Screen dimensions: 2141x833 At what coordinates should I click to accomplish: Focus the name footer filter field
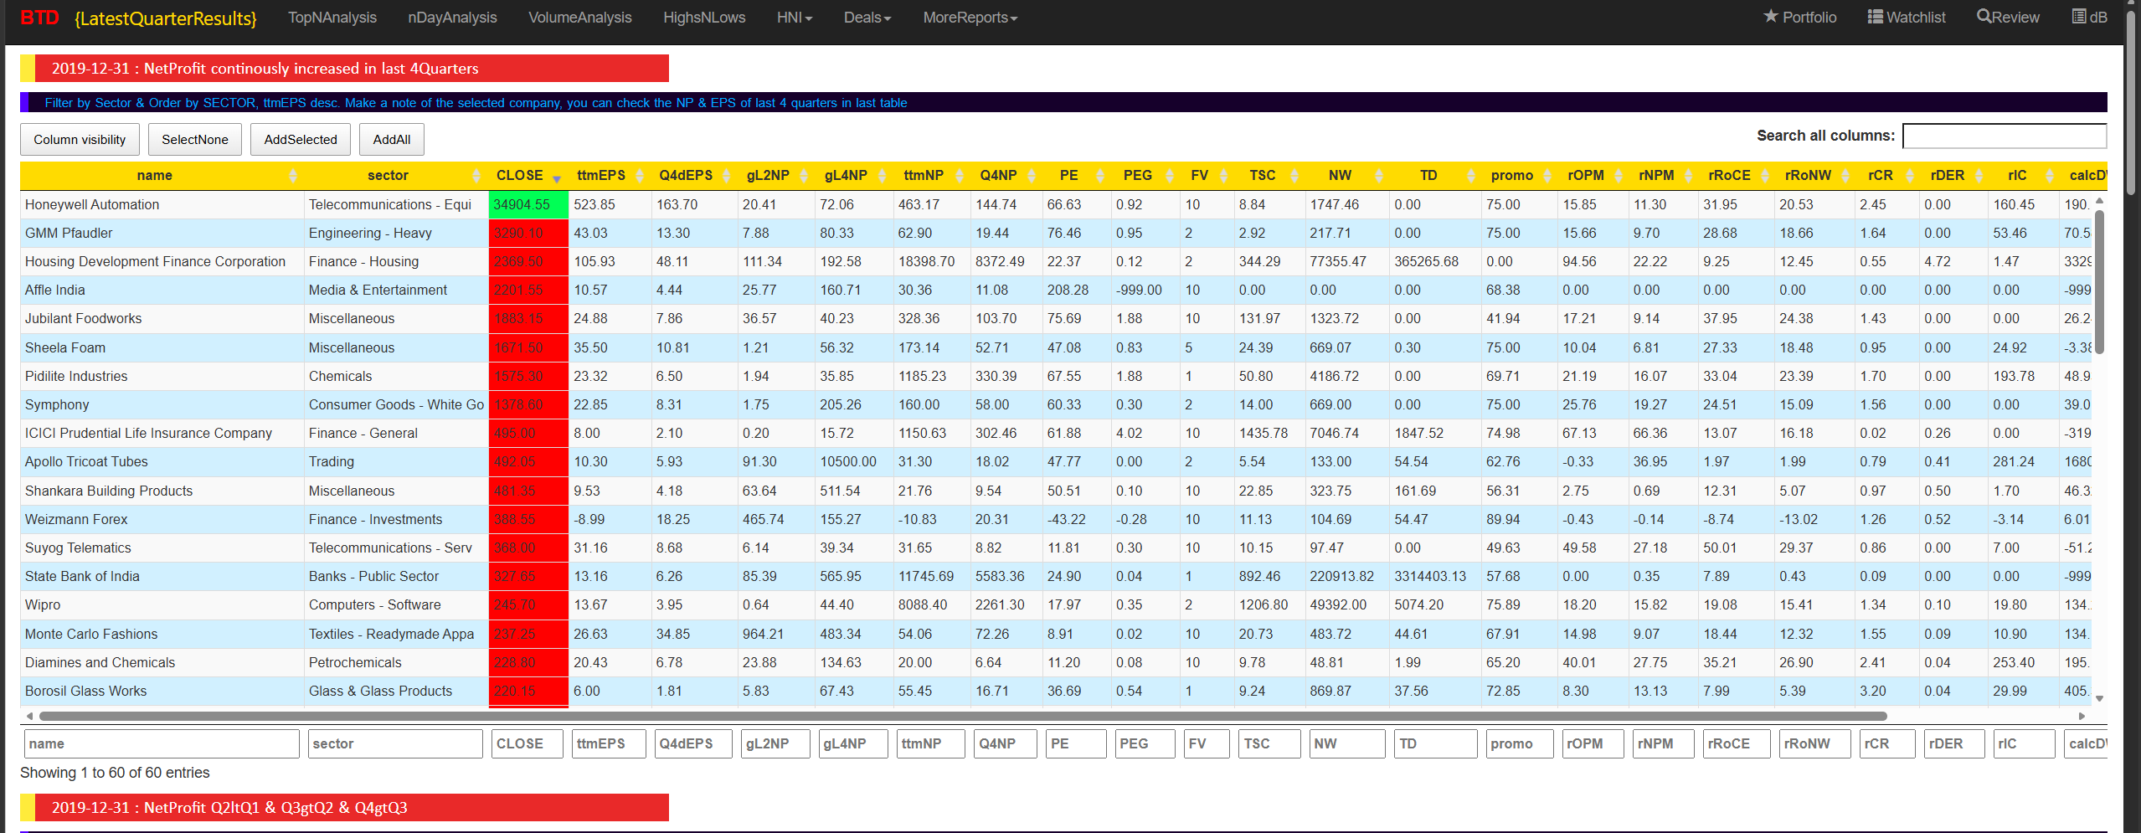(x=162, y=744)
